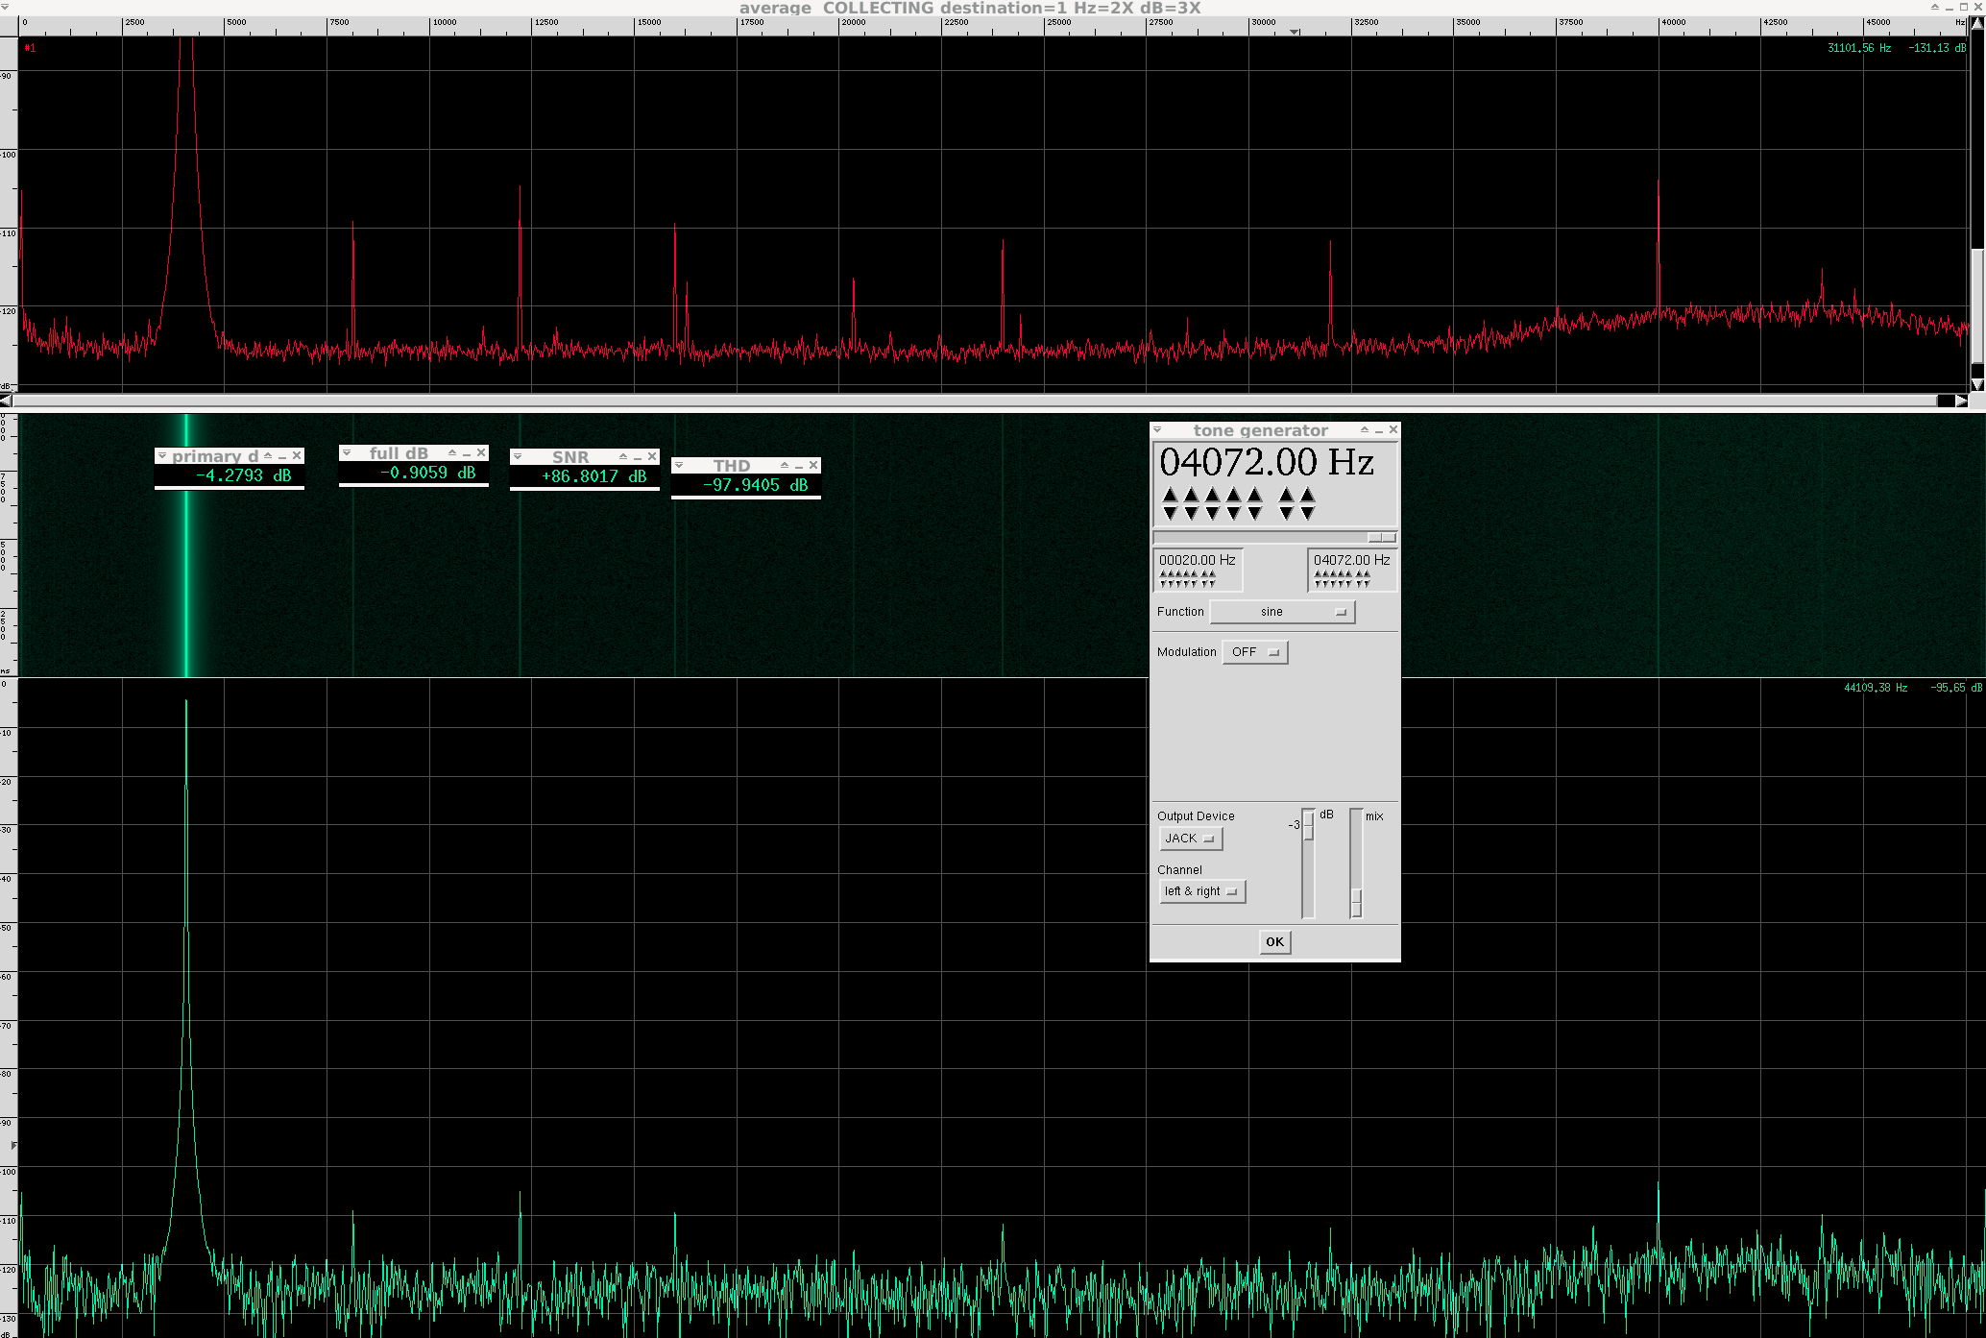Click the spectrum horizontal scrollbar right arrow

(1960, 401)
